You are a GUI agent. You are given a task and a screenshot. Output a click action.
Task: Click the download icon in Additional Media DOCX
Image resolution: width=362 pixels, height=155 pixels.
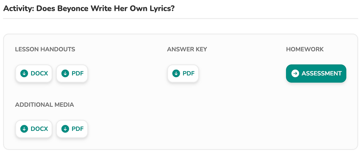(x=24, y=129)
